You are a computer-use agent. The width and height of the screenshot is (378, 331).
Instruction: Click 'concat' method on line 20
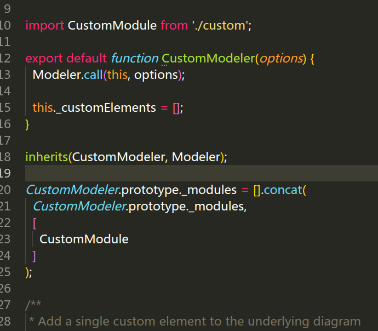[x=283, y=190]
